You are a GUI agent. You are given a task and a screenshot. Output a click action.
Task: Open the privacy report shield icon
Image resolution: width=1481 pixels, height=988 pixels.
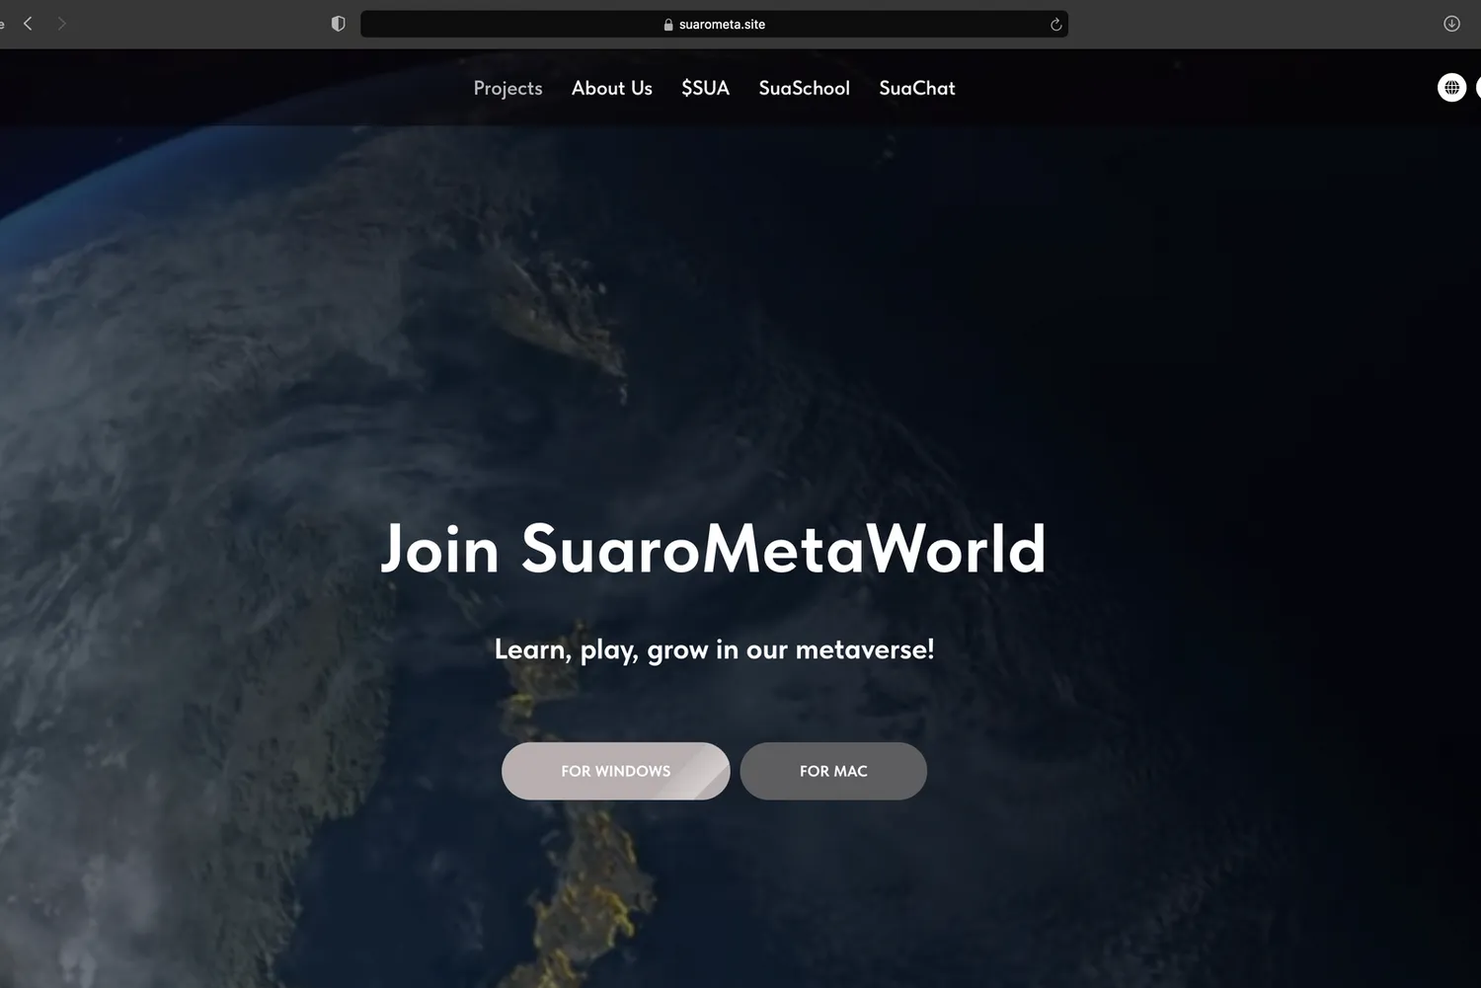338,24
